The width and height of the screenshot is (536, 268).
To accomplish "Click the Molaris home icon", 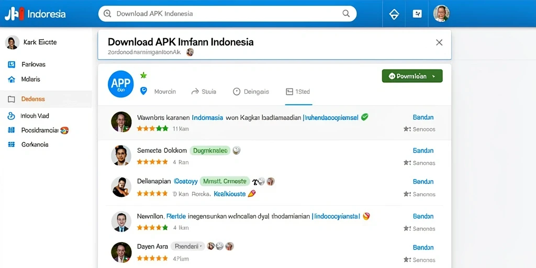I will pos(12,80).
